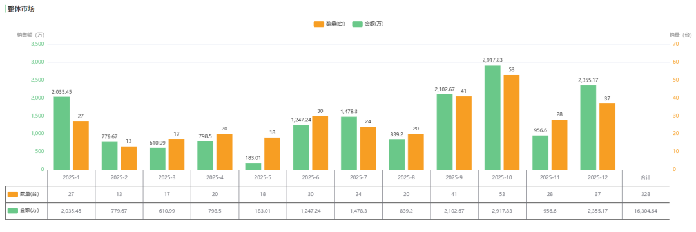
Task: Pick the green 2025-8 bar labeled 839.2
Action: (x=397, y=154)
